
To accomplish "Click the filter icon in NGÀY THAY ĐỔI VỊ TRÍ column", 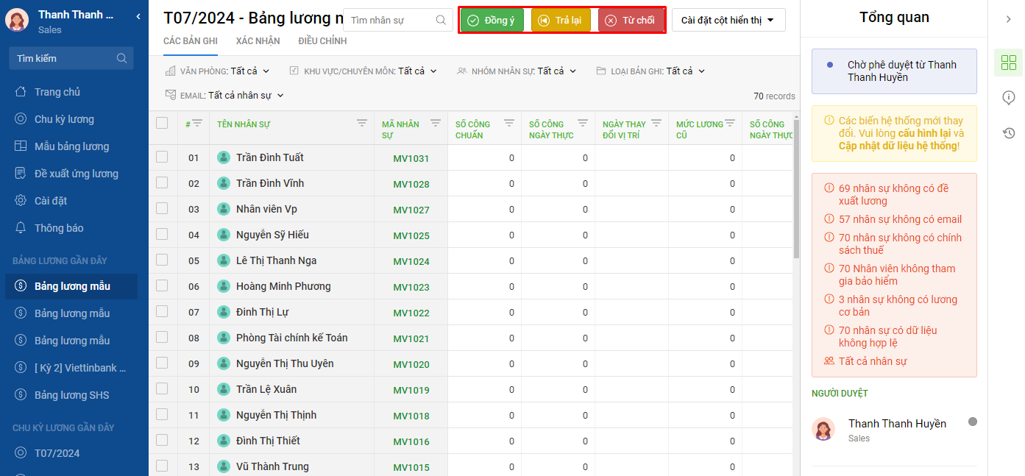I will pos(656,123).
